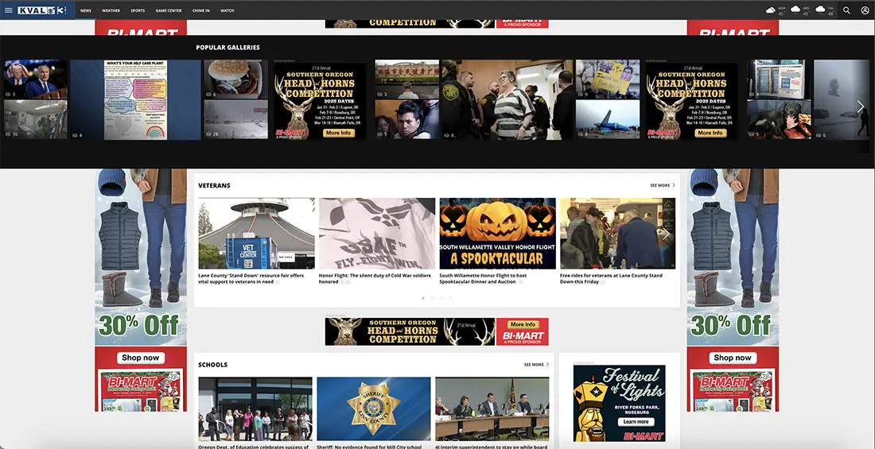Open the sheriff badge thumbnail in Schools
The height and width of the screenshot is (449, 875).
tap(373, 408)
